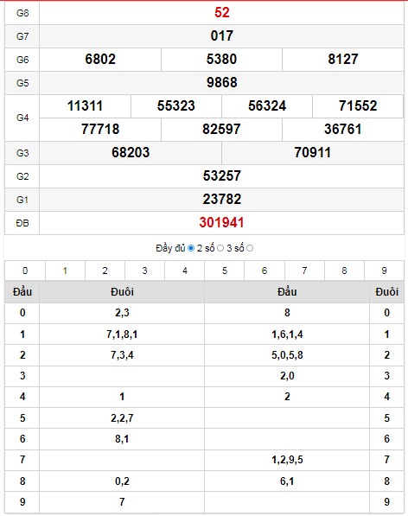Click digit filter 7 in number row
Image resolution: width=408 pixels, height=516 pixels.
(304, 271)
